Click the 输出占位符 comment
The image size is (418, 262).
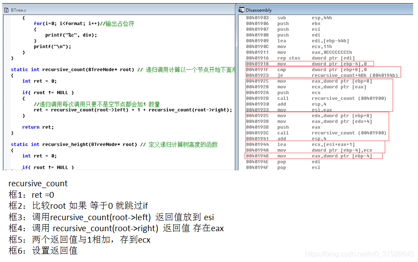117,23
